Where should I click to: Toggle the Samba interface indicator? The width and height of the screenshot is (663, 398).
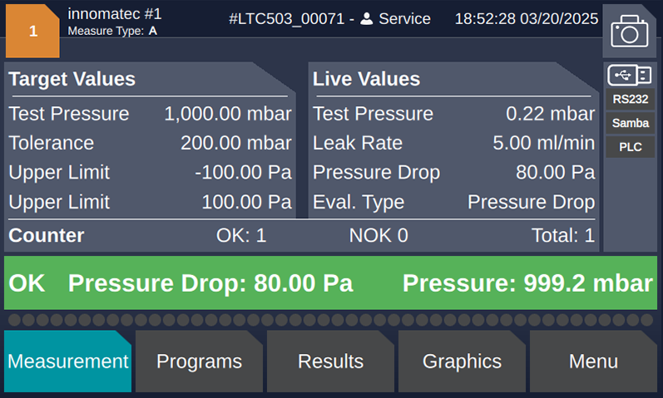630,123
